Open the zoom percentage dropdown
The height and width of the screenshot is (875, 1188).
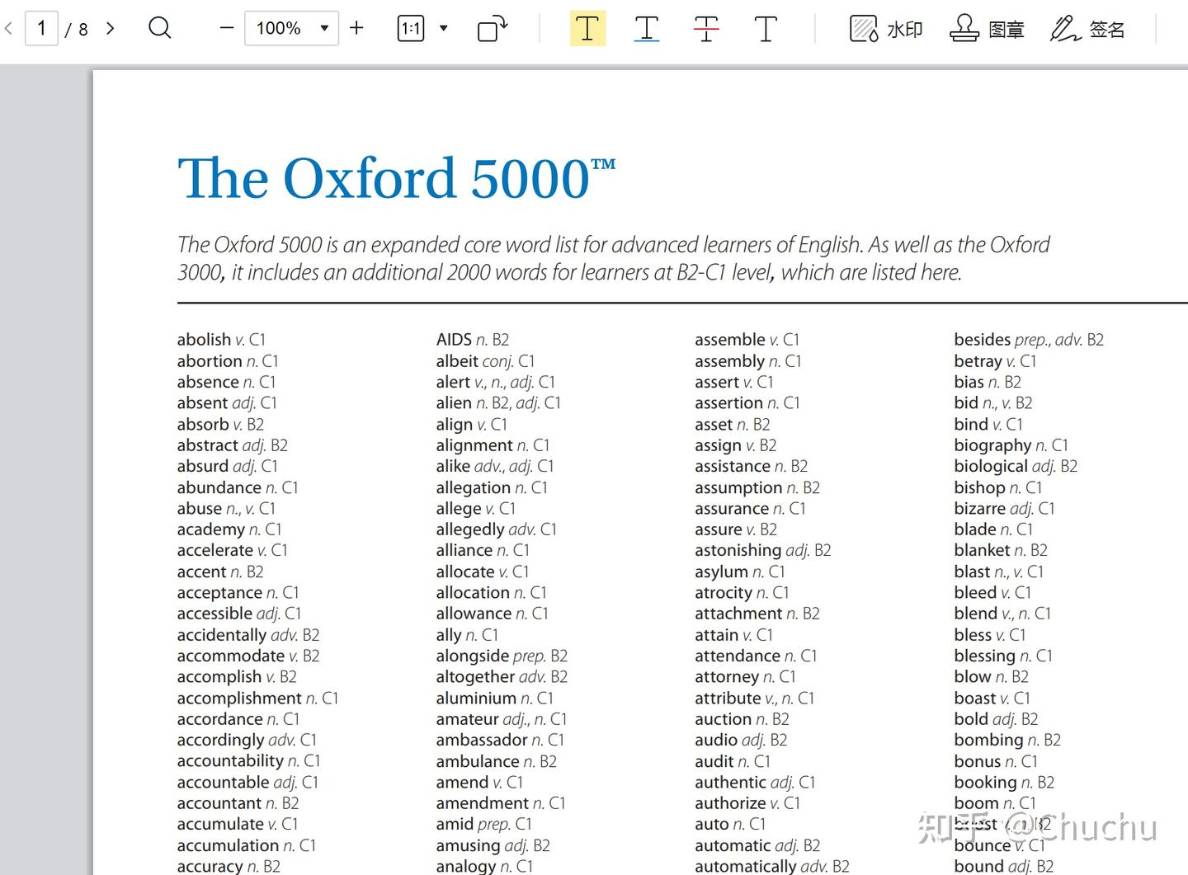tap(324, 29)
